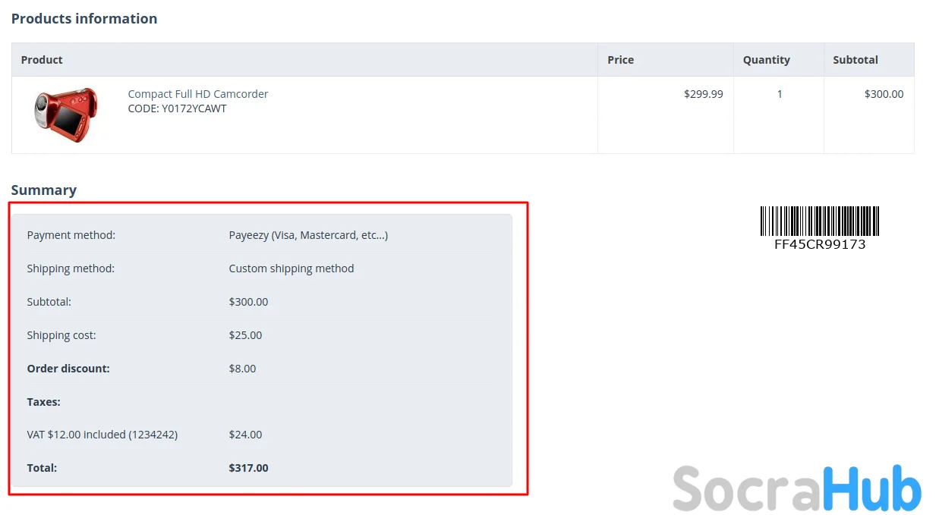
Task: Click the VAT $12.00 included line
Action: [x=102, y=435]
